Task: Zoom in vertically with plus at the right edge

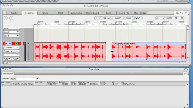Action: (188, 57)
